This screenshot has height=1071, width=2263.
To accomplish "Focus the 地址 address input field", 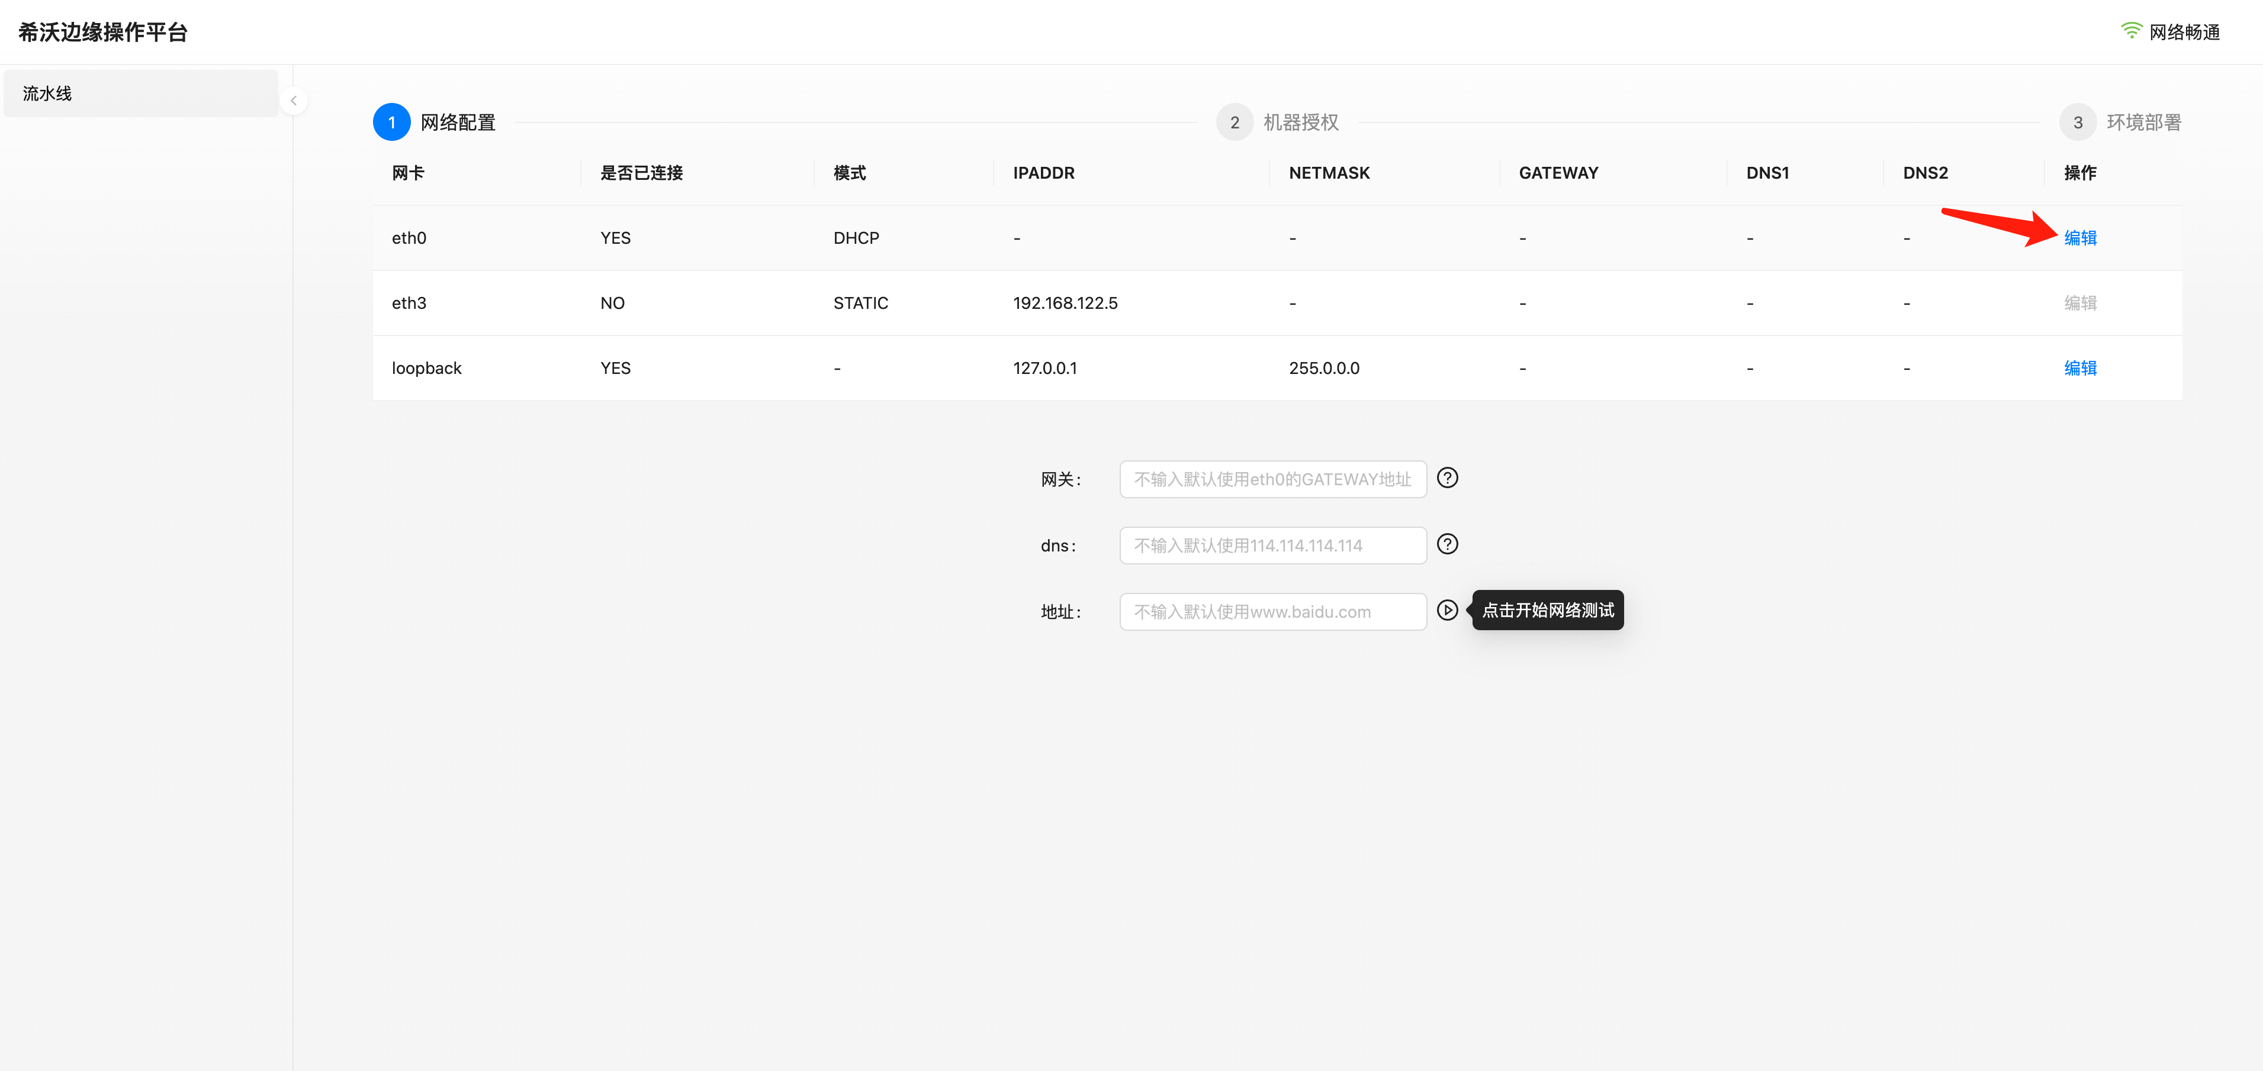I will pyautogui.click(x=1273, y=612).
